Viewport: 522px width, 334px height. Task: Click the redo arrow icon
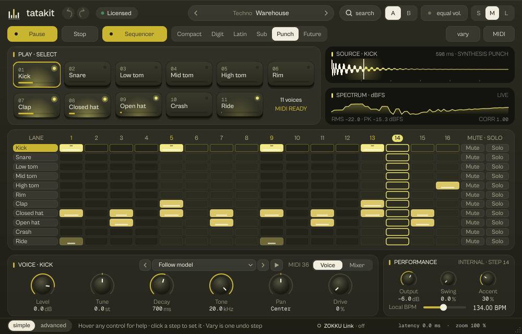[x=83, y=13]
